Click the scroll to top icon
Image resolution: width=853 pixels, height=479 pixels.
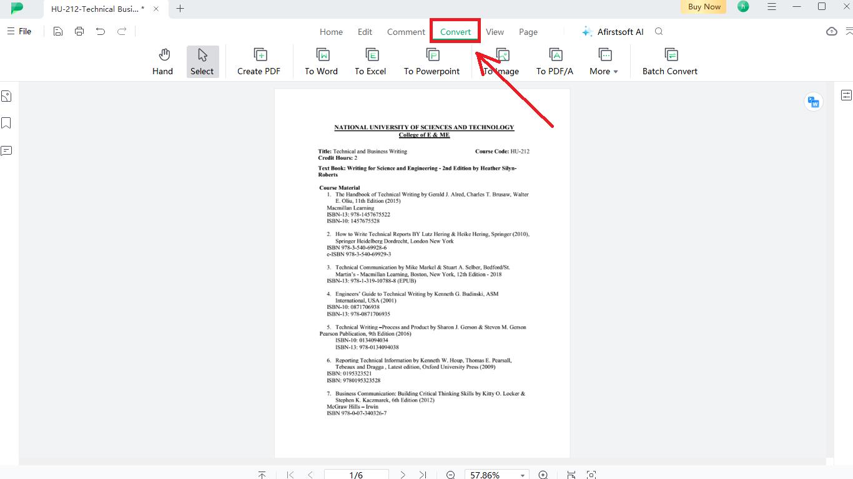coord(262,475)
